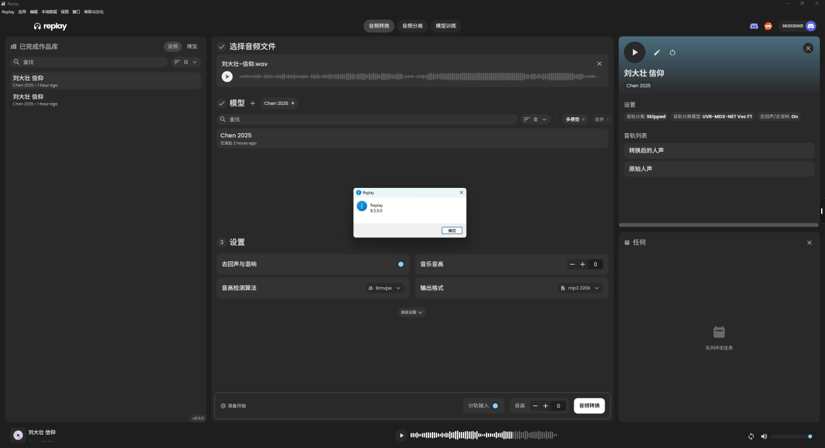Open the Discord icon in header
The width and height of the screenshot is (825, 448).
(x=754, y=26)
